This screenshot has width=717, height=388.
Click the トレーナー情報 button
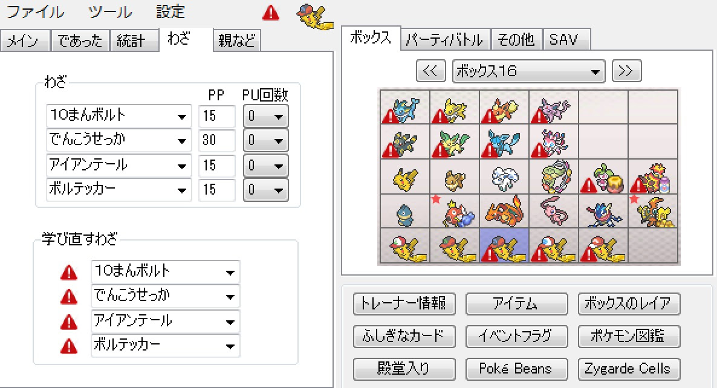[404, 304]
